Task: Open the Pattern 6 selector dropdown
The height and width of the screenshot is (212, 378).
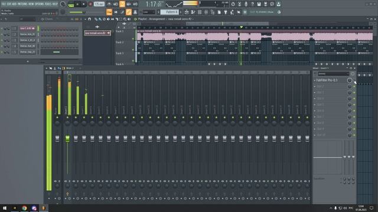Action: [x=170, y=12]
